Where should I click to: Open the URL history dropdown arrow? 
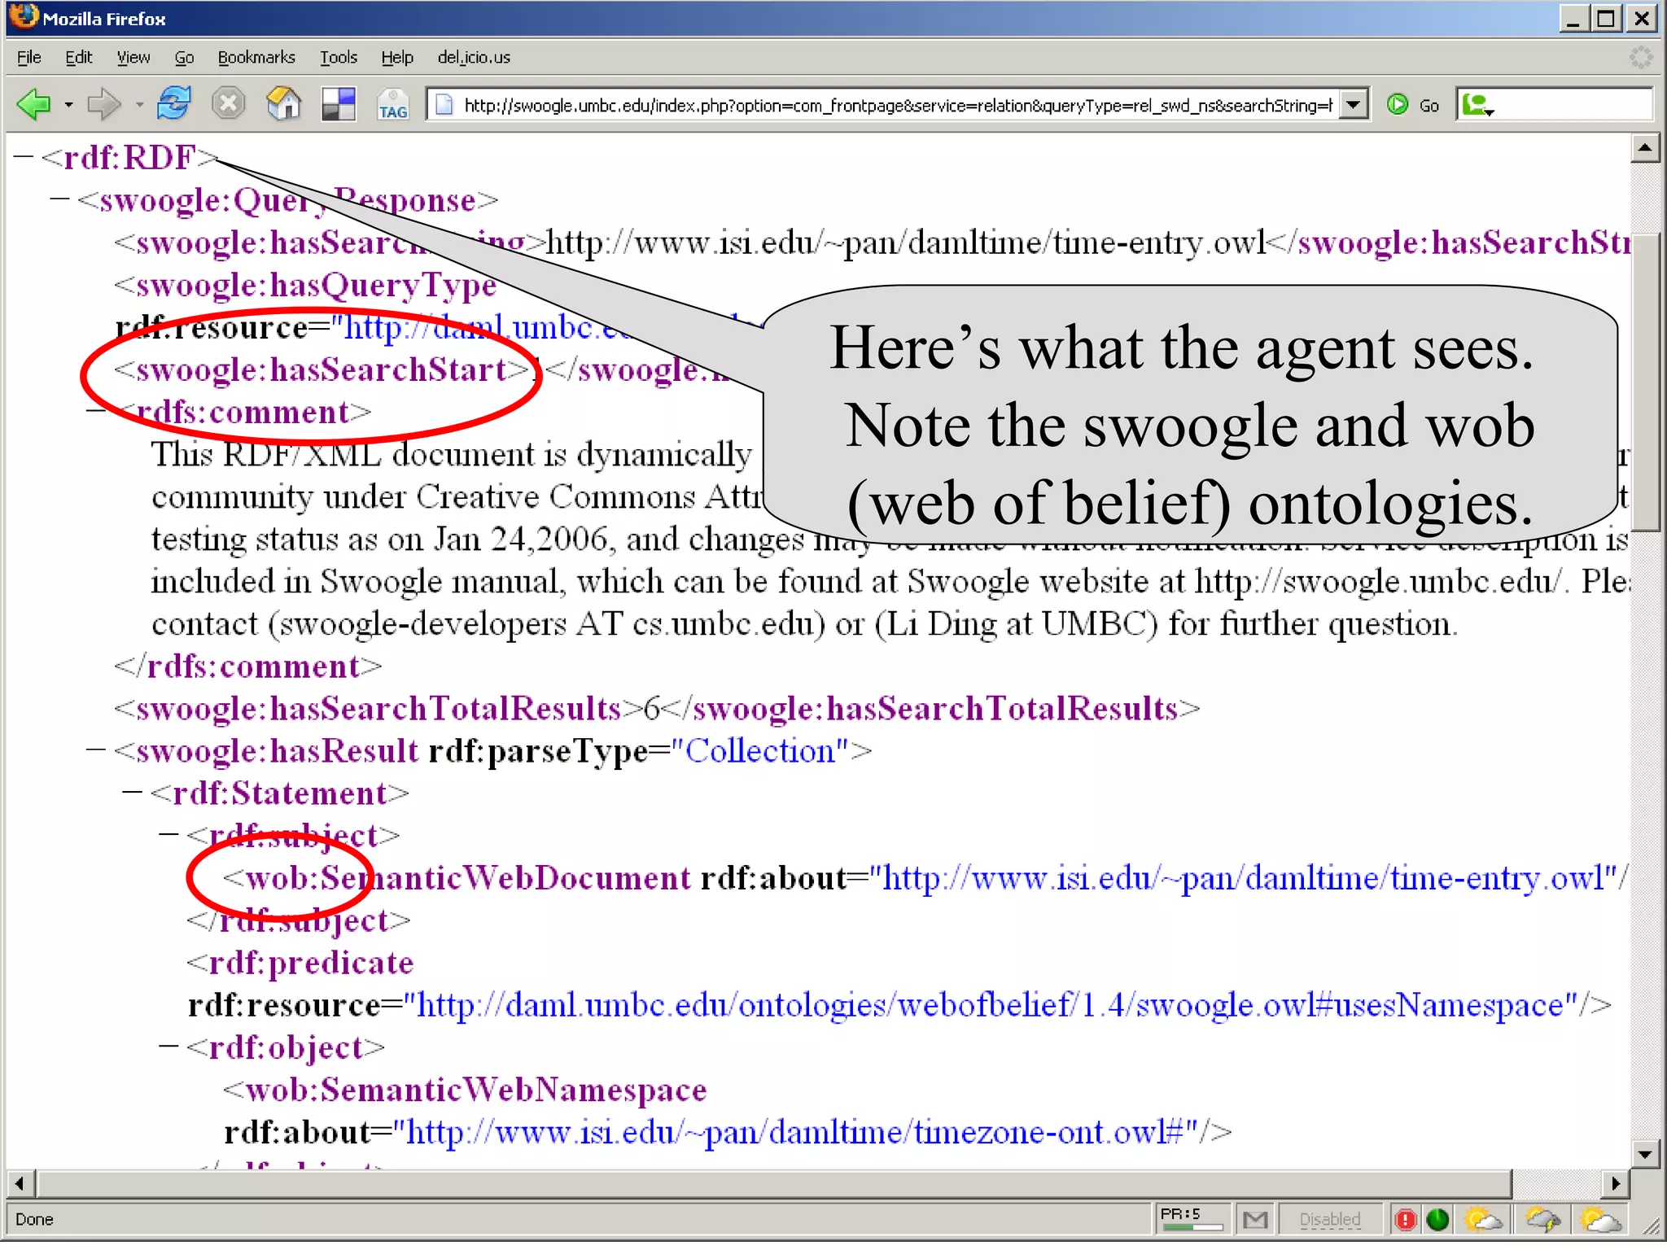pos(1352,105)
